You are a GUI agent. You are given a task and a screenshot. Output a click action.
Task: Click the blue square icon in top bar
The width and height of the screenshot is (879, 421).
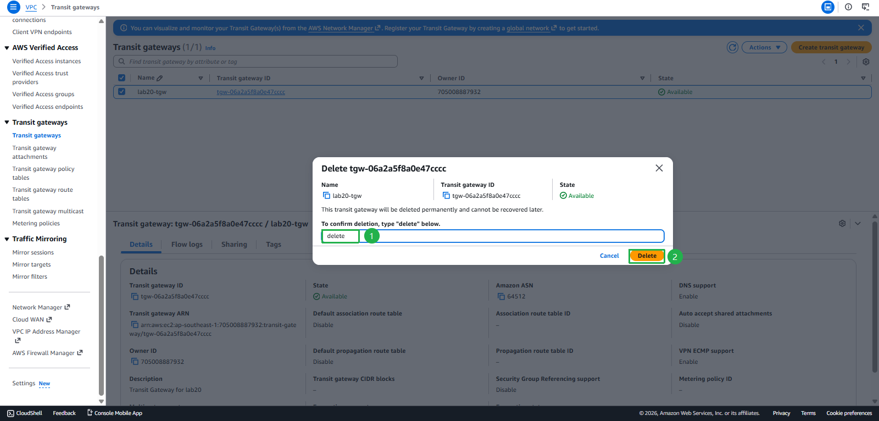(x=828, y=7)
